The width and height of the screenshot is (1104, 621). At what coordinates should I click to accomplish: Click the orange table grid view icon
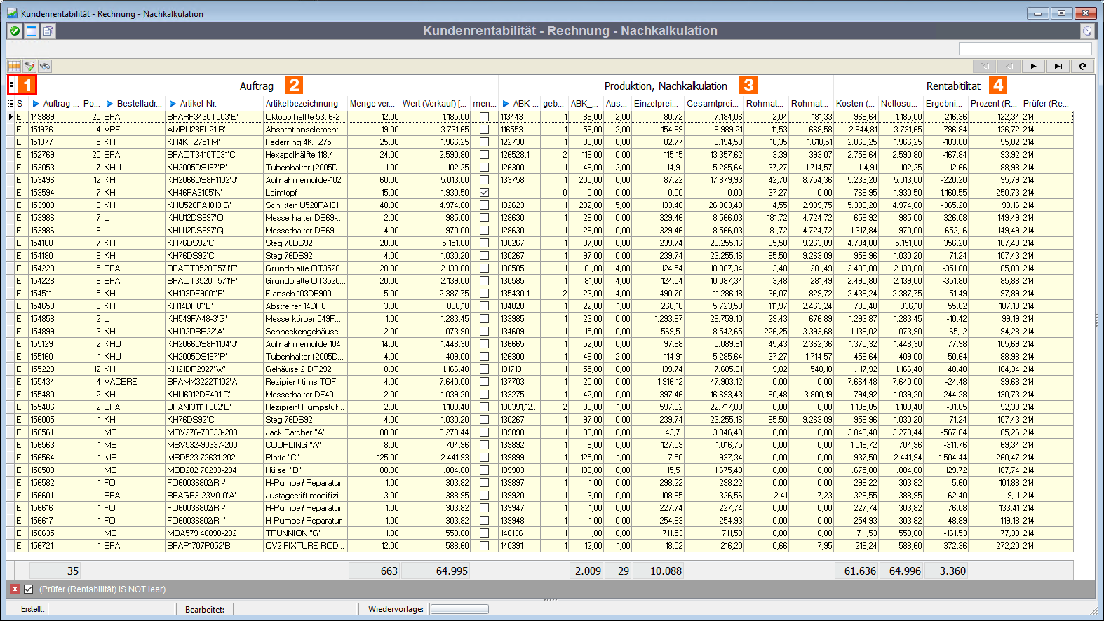pyautogui.click(x=14, y=66)
